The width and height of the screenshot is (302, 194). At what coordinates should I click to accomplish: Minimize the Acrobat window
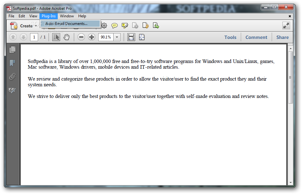click(266, 7)
